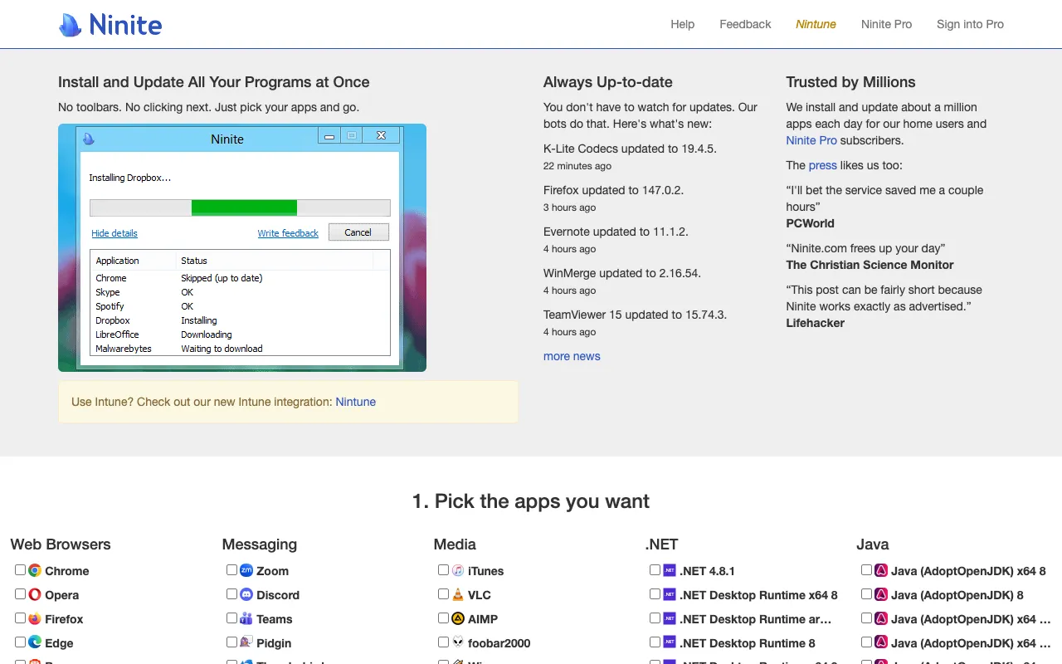Viewport: 1062px width, 664px height.
Task: Open the Help menu item
Action: (682, 24)
